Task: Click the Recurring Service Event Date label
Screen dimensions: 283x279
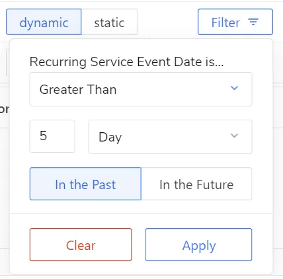Action: point(126,61)
